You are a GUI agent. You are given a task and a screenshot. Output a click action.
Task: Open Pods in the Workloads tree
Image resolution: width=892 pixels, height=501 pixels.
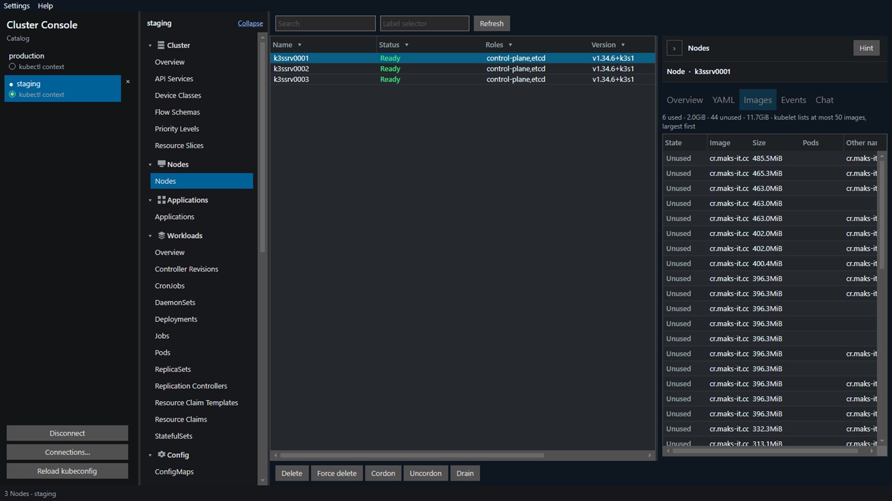tap(163, 353)
